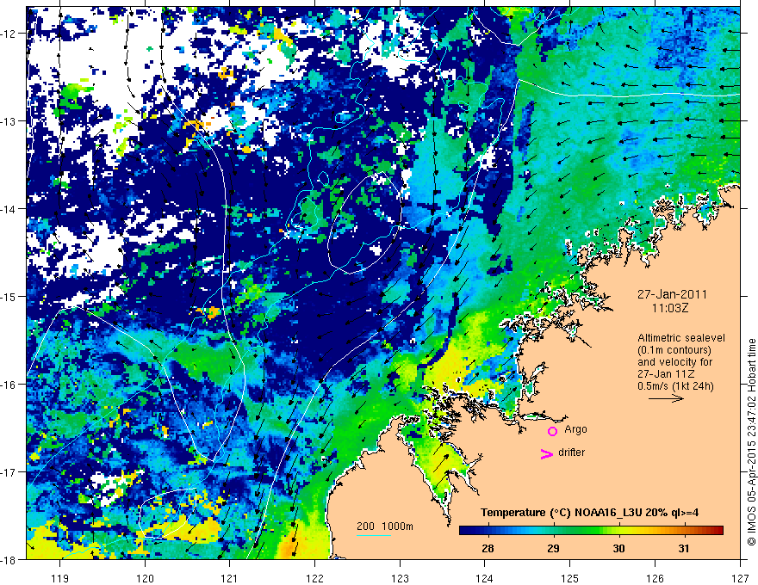Click the latitude label -12
The width and height of the screenshot is (758, 585).
[x=9, y=34]
